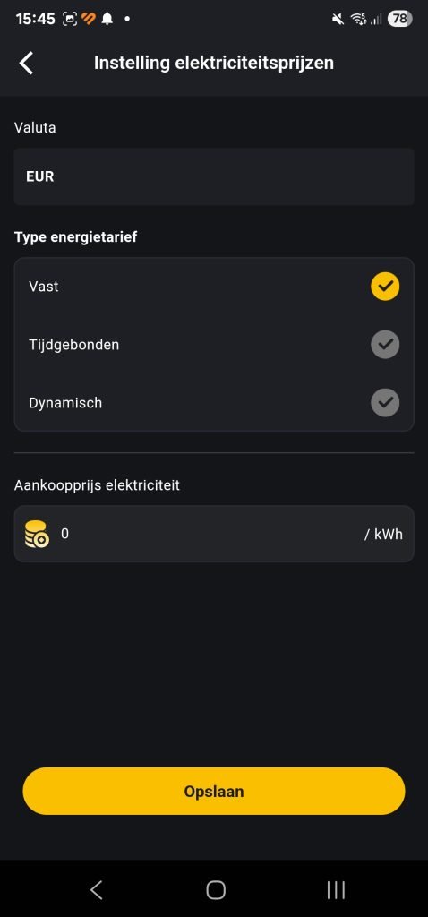Select the Dynamisch tariff checkmark
The width and height of the screenshot is (428, 917).
pos(385,402)
